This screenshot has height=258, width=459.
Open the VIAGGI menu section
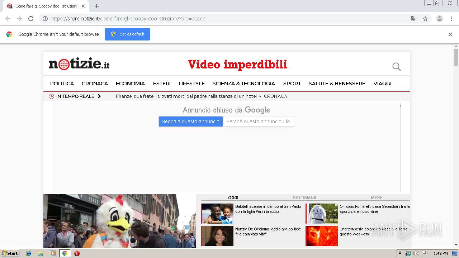click(x=382, y=83)
